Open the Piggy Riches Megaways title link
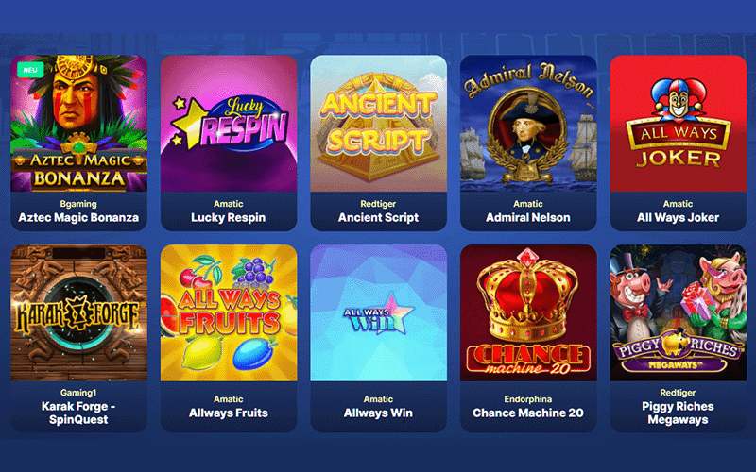The height and width of the screenshot is (472, 756). point(678,413)
